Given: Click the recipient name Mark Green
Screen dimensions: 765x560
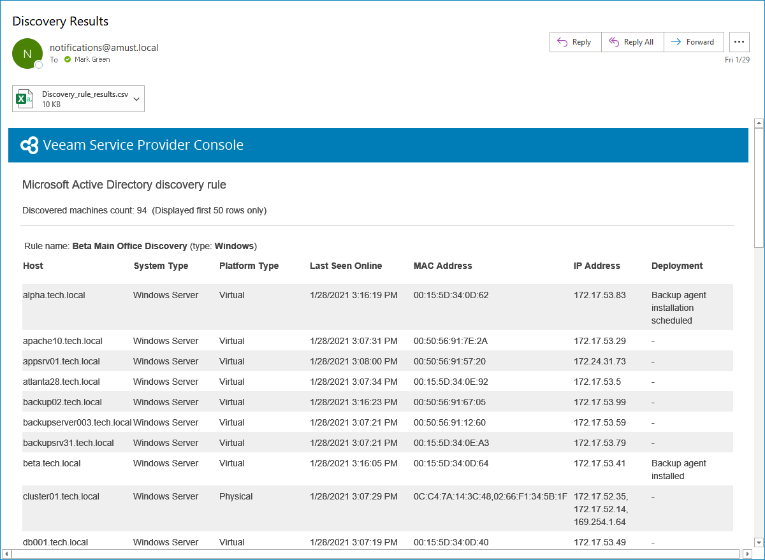Looking at the screenshot, I should (x=92, y=60).
